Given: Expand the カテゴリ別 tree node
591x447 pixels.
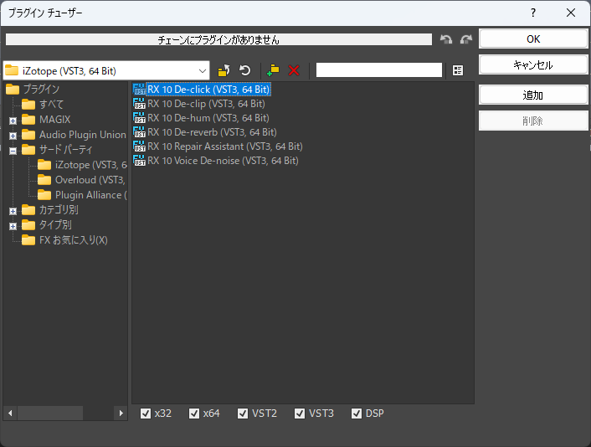Looking at the screenshot, I should [x=13, y=212].
